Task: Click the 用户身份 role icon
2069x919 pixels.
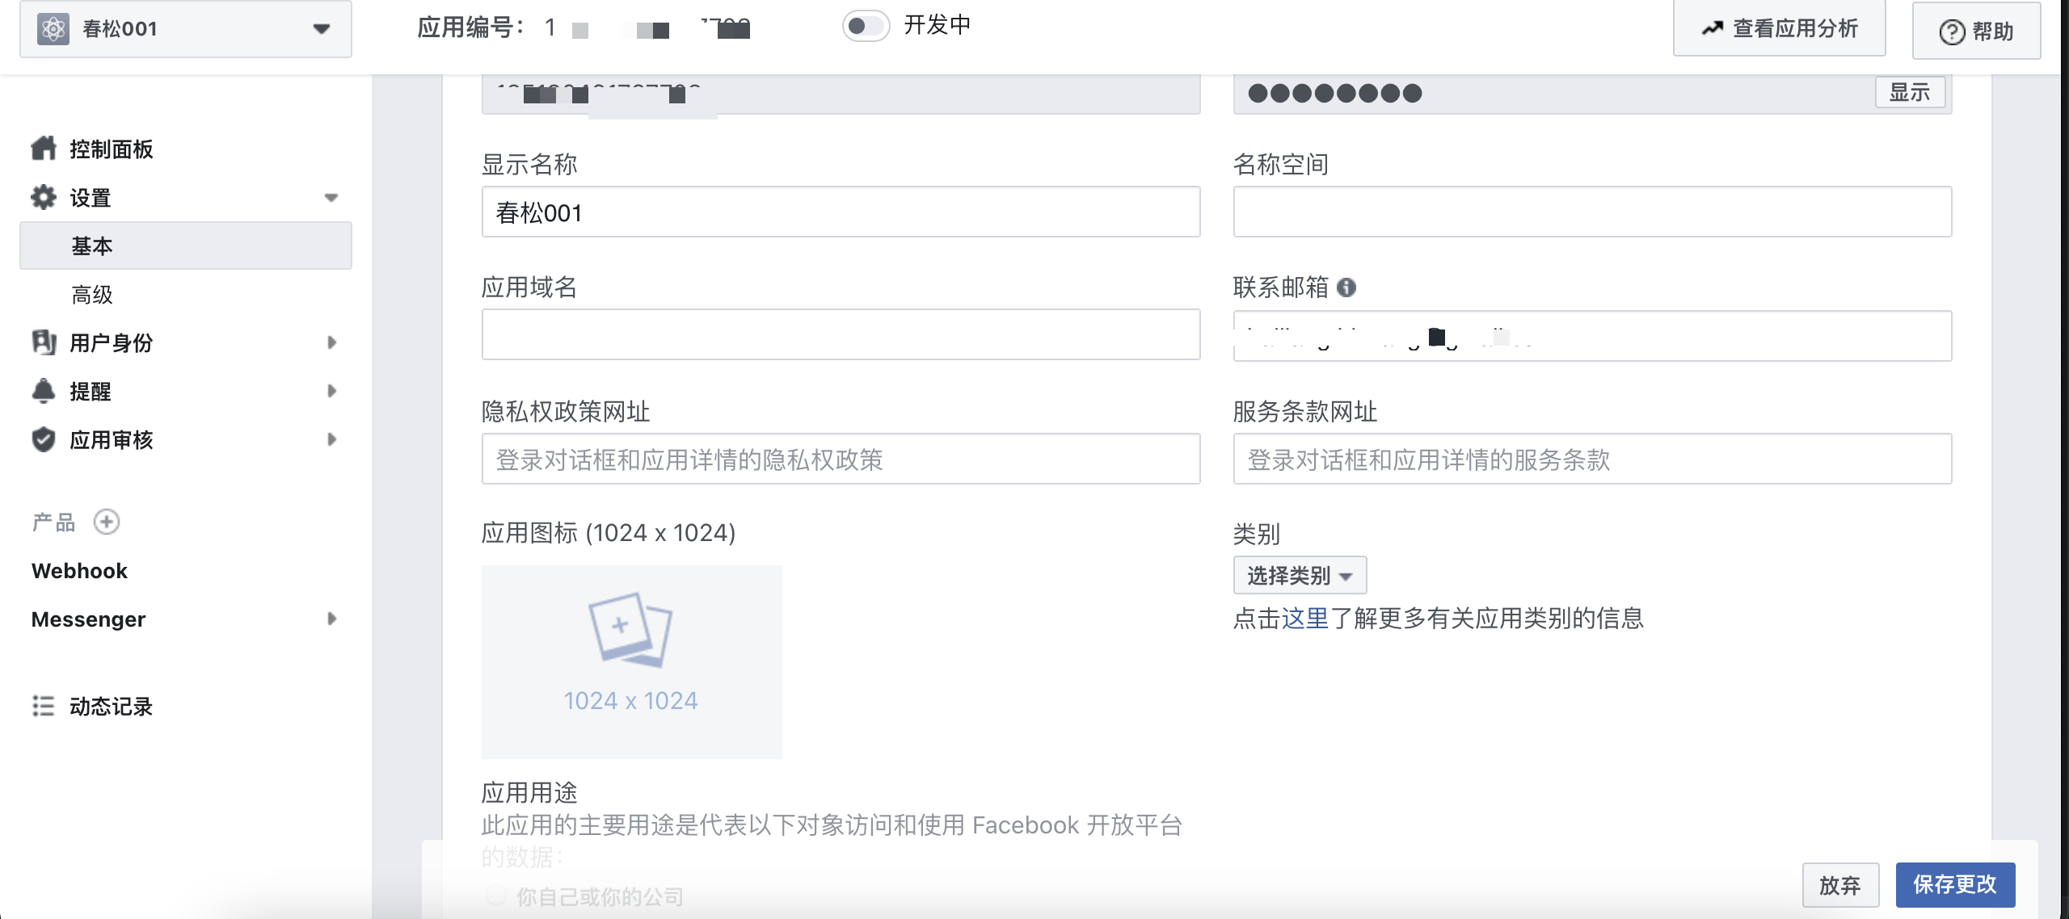Action: click(x=44, y=342)
